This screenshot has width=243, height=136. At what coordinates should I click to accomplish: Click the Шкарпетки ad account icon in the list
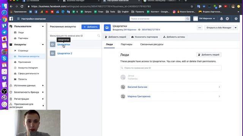[52, 45]
